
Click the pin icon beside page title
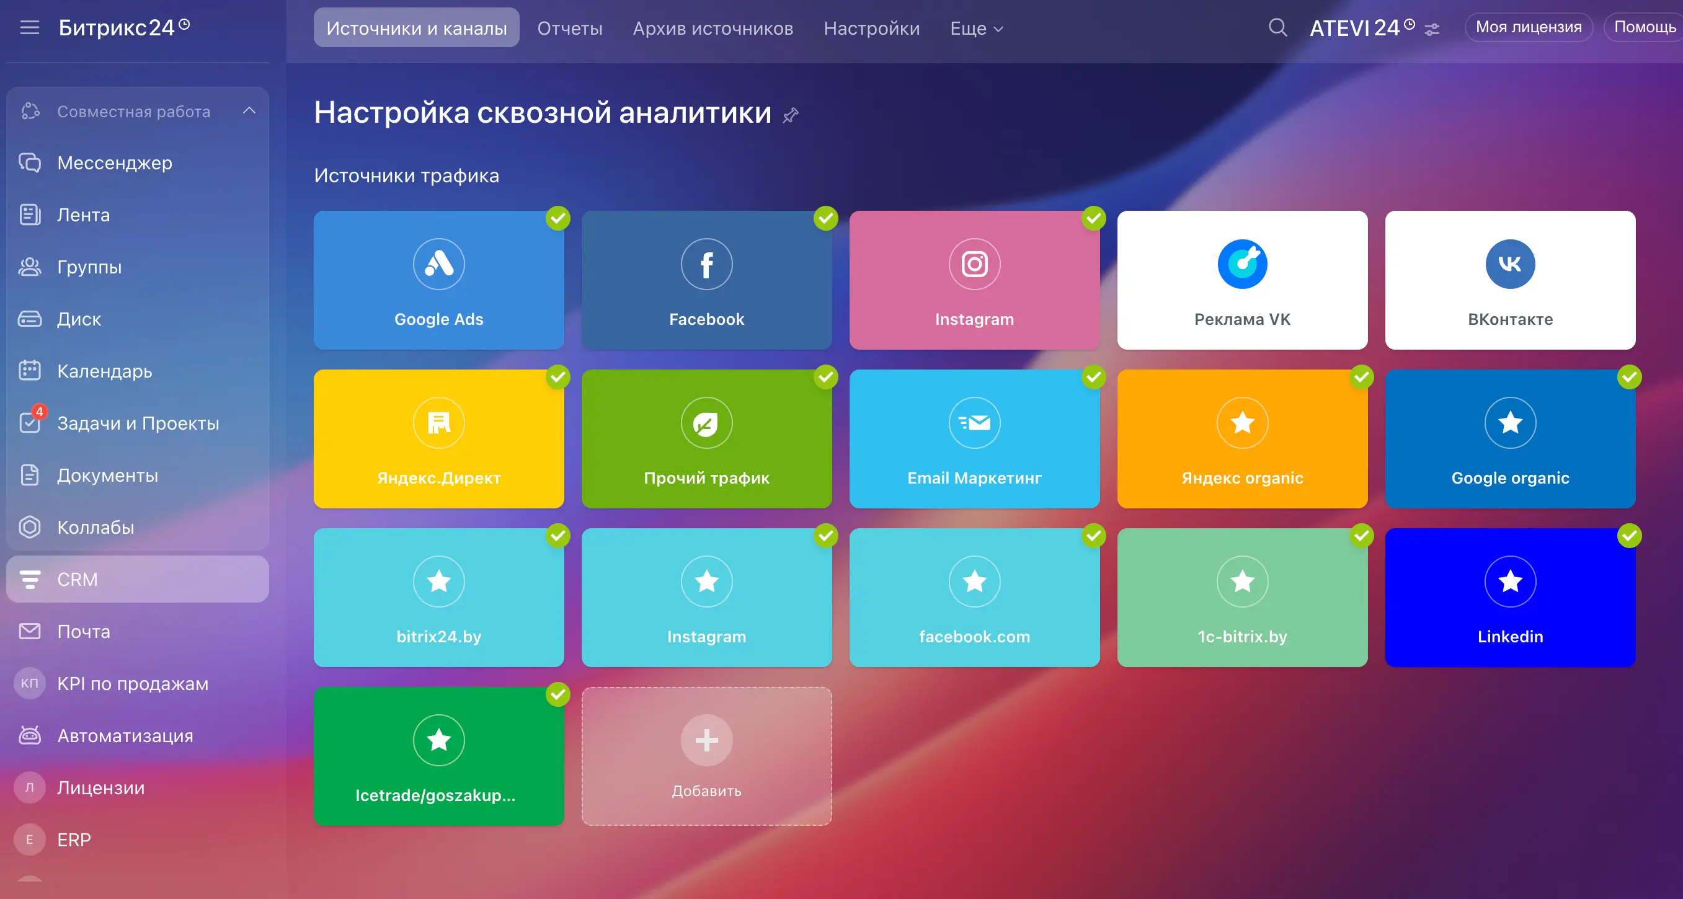point(791,115)
